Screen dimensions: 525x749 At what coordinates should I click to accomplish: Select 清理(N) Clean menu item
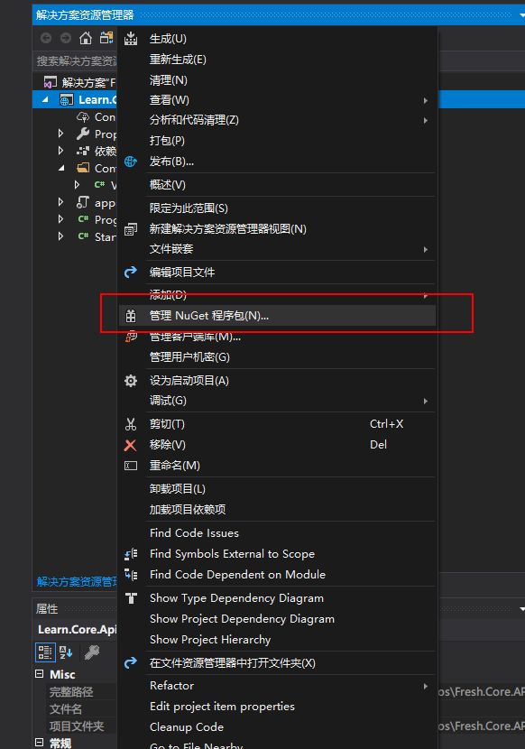(277, 79)
